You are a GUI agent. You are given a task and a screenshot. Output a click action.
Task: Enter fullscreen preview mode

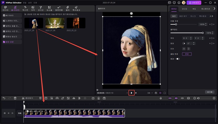tap(165, 93)
